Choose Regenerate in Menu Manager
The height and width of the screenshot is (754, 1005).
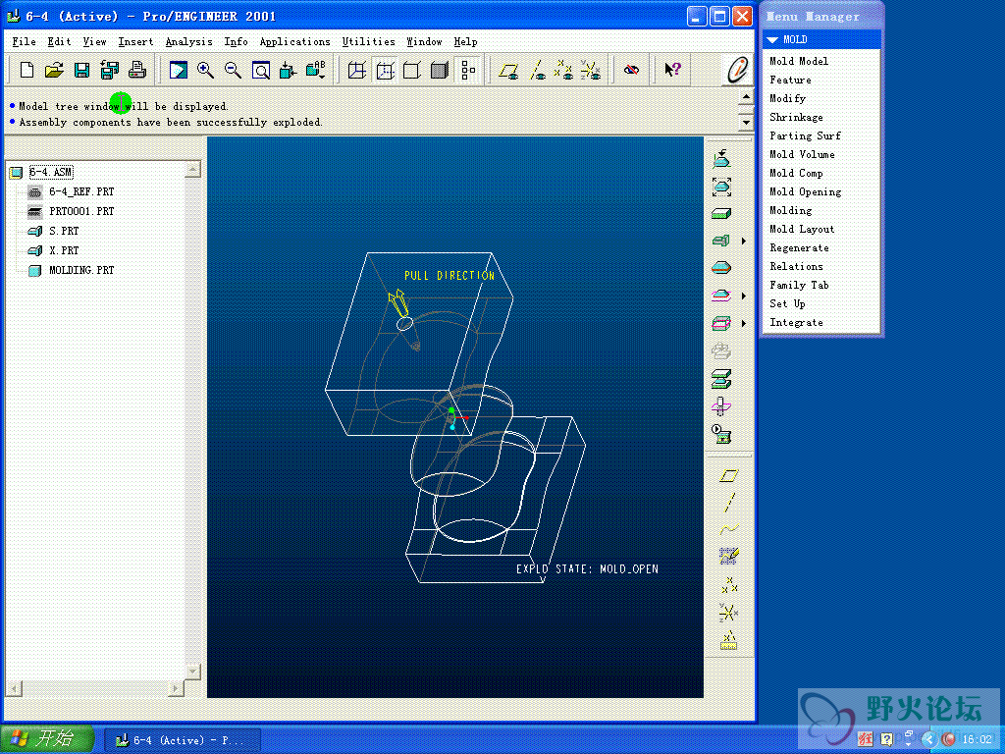coord(799,247)
